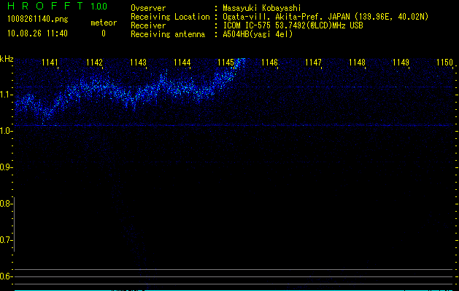Click the 1.1 kHz frequency label
The height and width of the screenshot is (291, 459).
coord(7,95)
